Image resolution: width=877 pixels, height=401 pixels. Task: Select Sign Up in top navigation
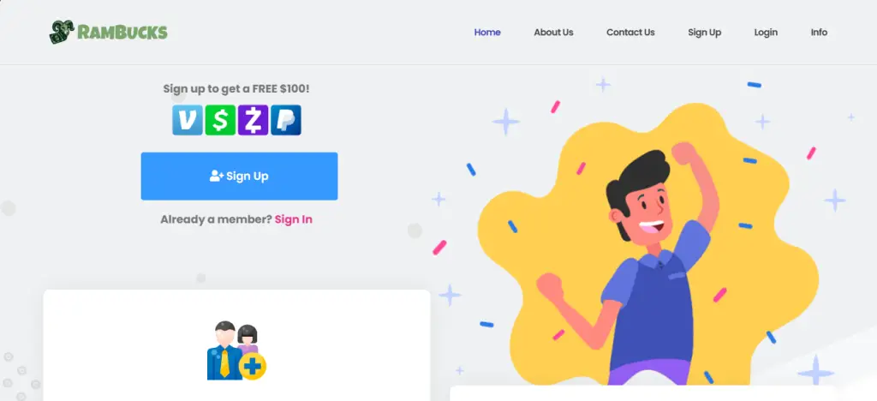point(704,33)
